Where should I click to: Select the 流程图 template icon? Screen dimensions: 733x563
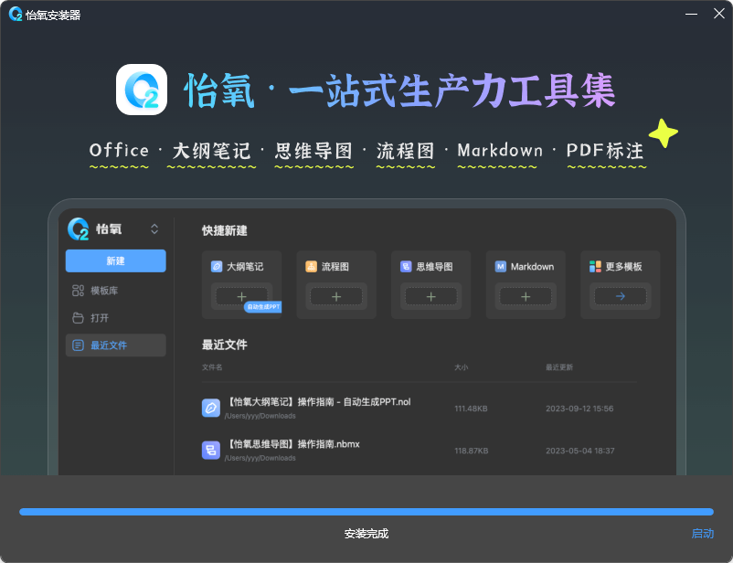312,267
